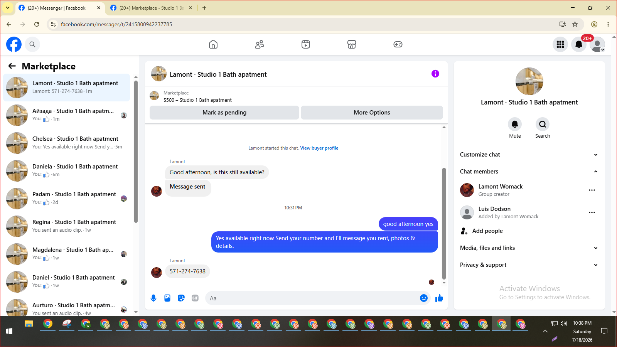
Task: Open View buyer profile link
Action: pyautogui.click(x=319, y=148)
